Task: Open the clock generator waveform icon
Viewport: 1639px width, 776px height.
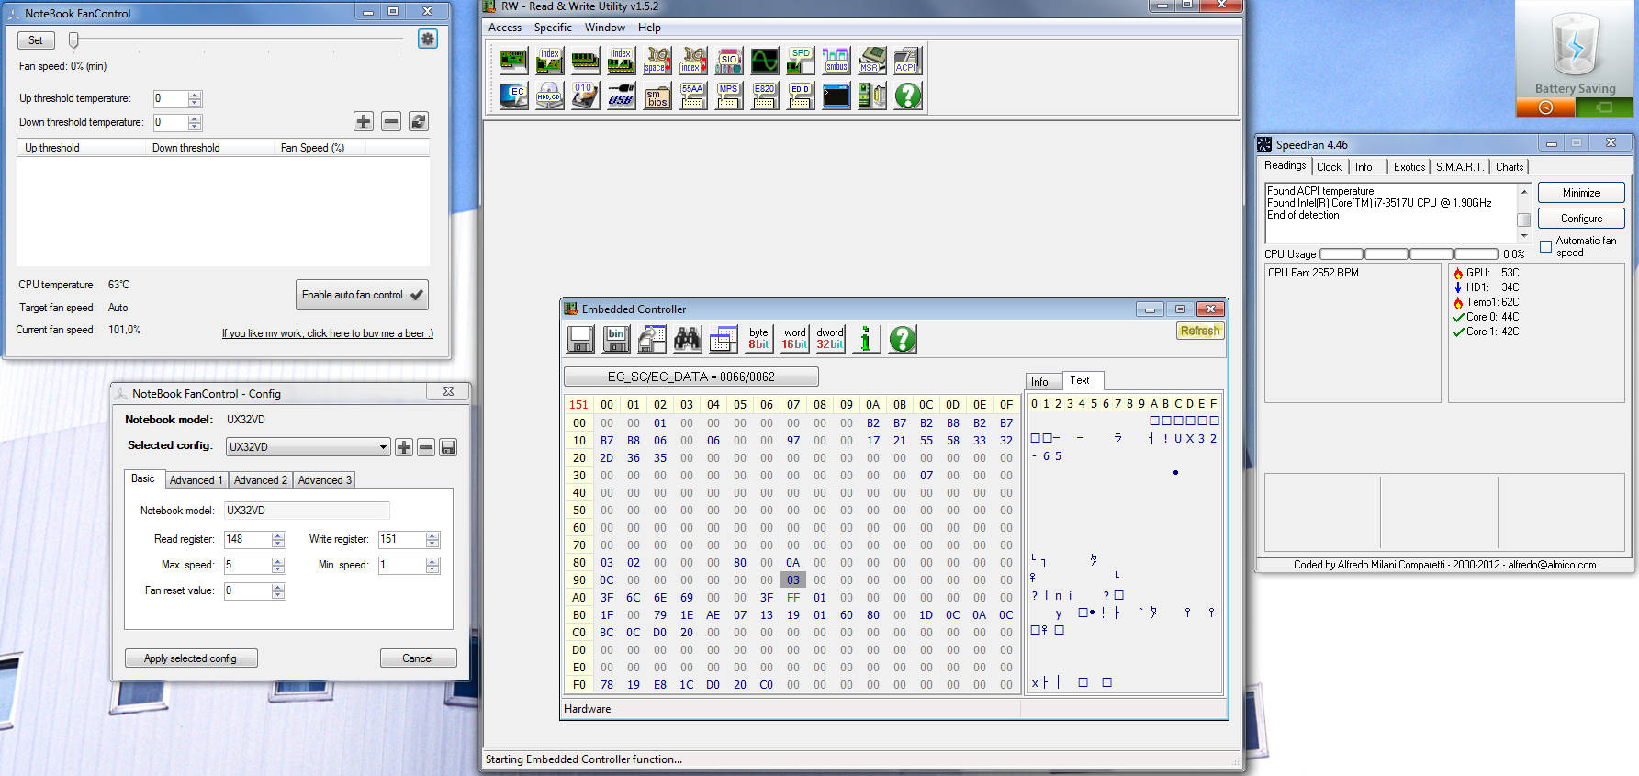Action: tap(764, 61)
